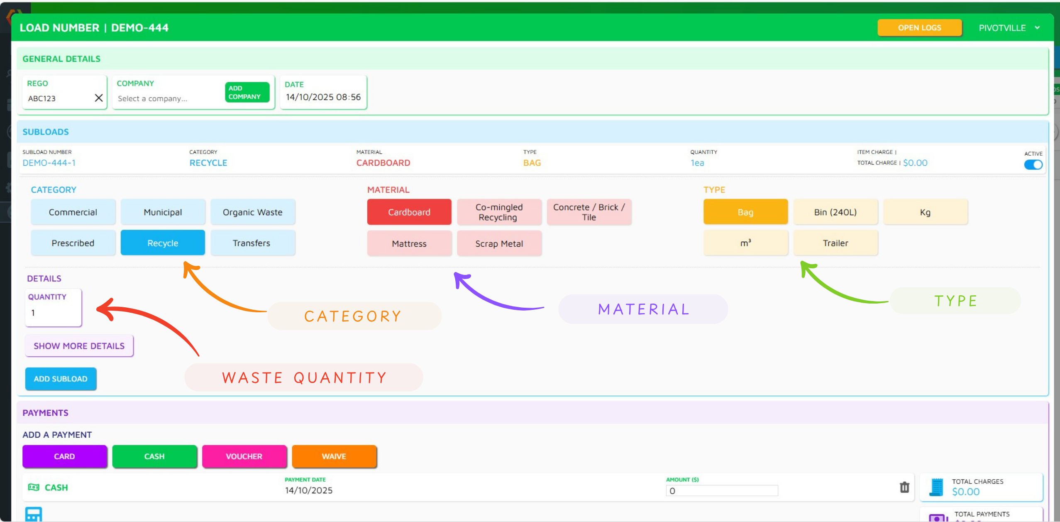Viewport: 1060px width, 522px height.
Task: Click into the QUANTITY input field
Action: coord(54,313)
